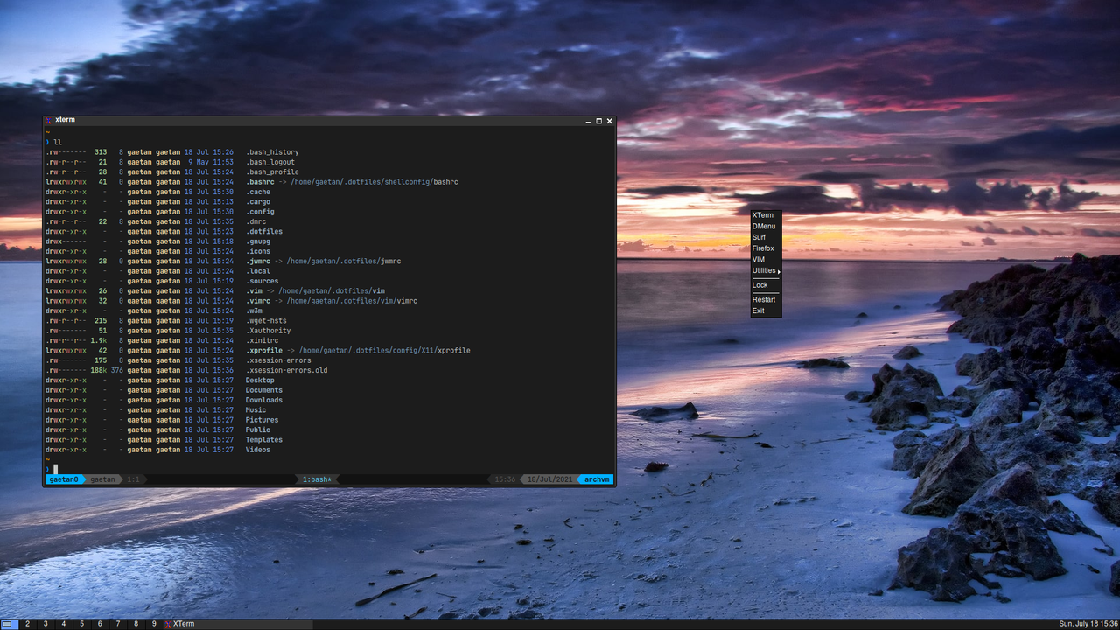The width and height of the screenshot is (1120, 630).
Task: Minimize the xterm window
Action: [x=588, y=121]
